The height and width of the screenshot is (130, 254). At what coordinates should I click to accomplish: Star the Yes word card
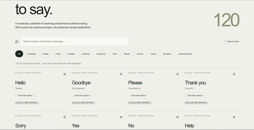click(121, 117)
